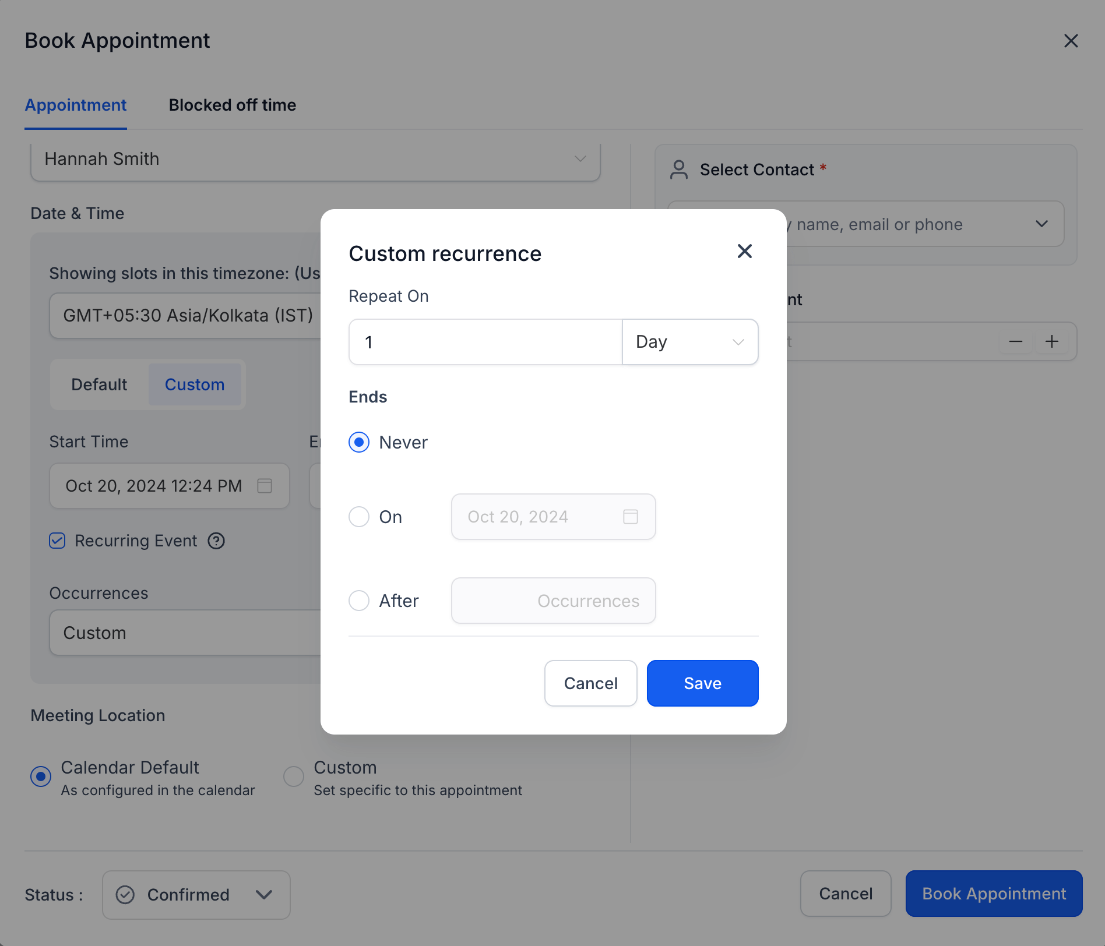The image size is (1105, 946).
Task: Switch to Blocked off time tab
Action: coord(233,105)
